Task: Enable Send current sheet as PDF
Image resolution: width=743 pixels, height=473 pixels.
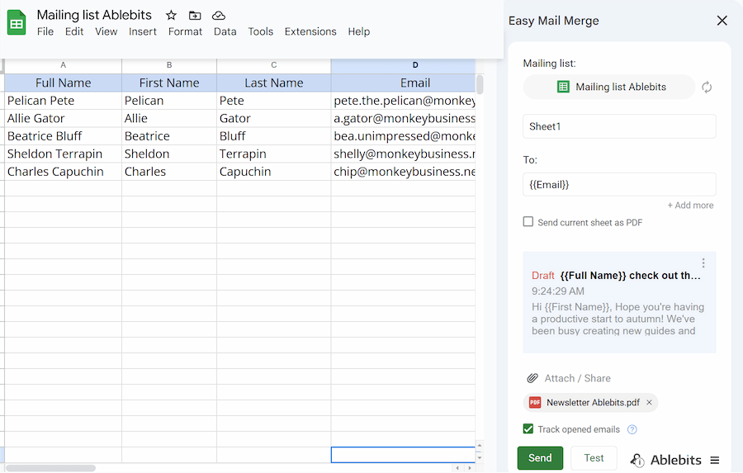Action: (528, 222)
